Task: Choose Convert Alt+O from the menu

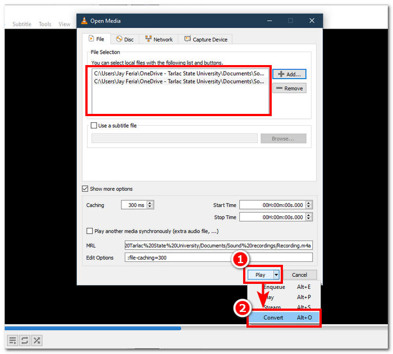Action: (x=284, y=318)
